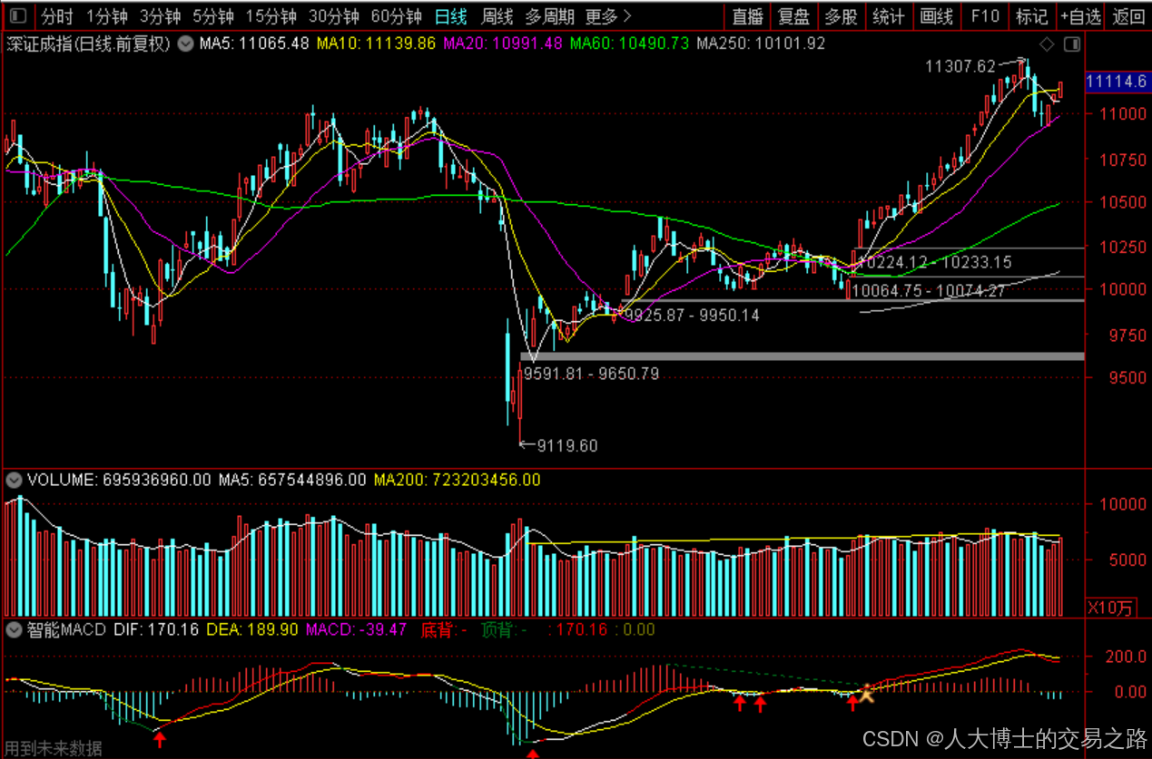1152x759 pixels.
Task: Select the 60分钟 period tab
Action: point(397,15)
